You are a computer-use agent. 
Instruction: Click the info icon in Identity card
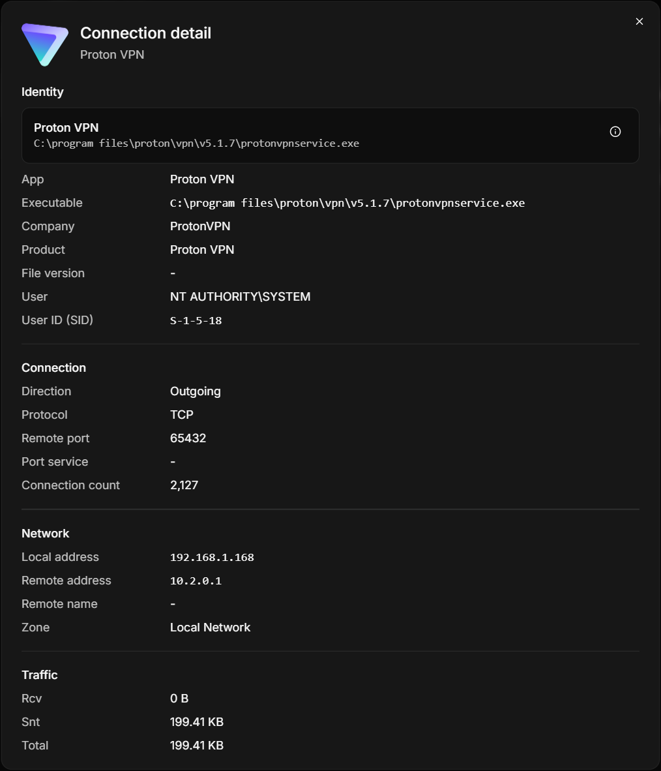615,132
